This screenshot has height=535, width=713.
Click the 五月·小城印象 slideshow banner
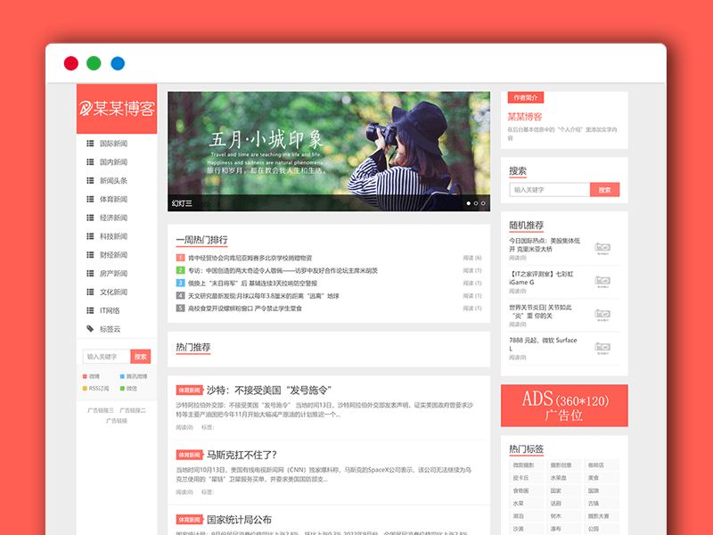329,152
